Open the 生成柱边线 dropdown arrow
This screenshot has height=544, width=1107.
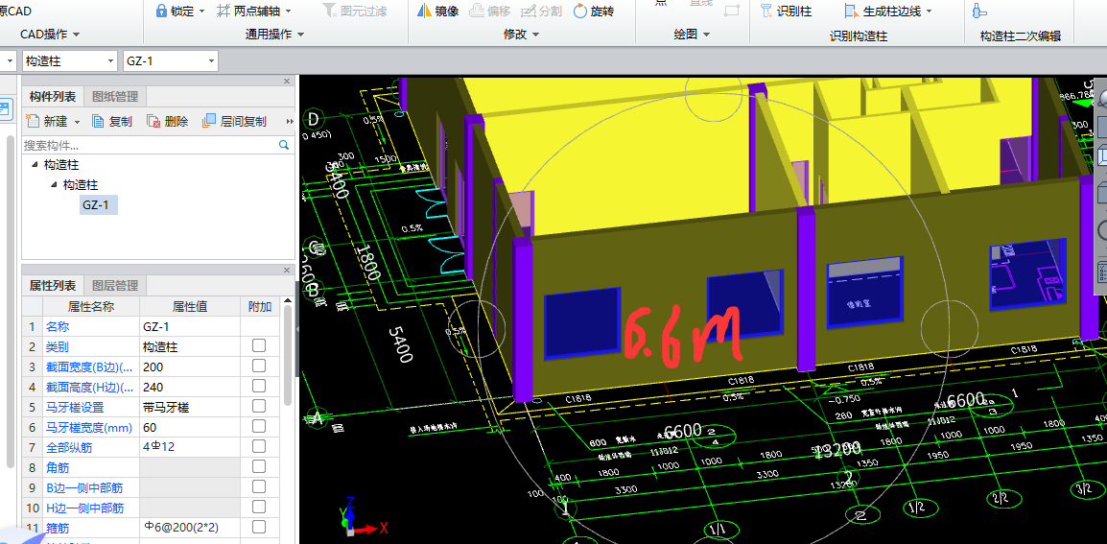click(929, 12)
